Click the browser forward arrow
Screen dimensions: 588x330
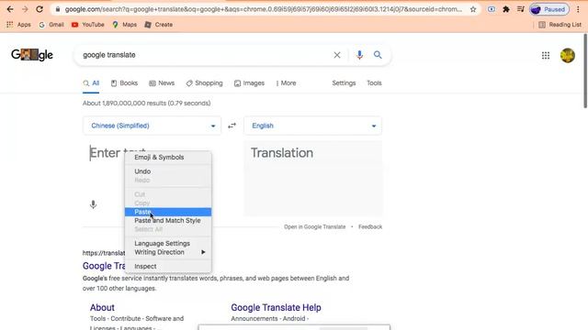click(x=25, y=9)
